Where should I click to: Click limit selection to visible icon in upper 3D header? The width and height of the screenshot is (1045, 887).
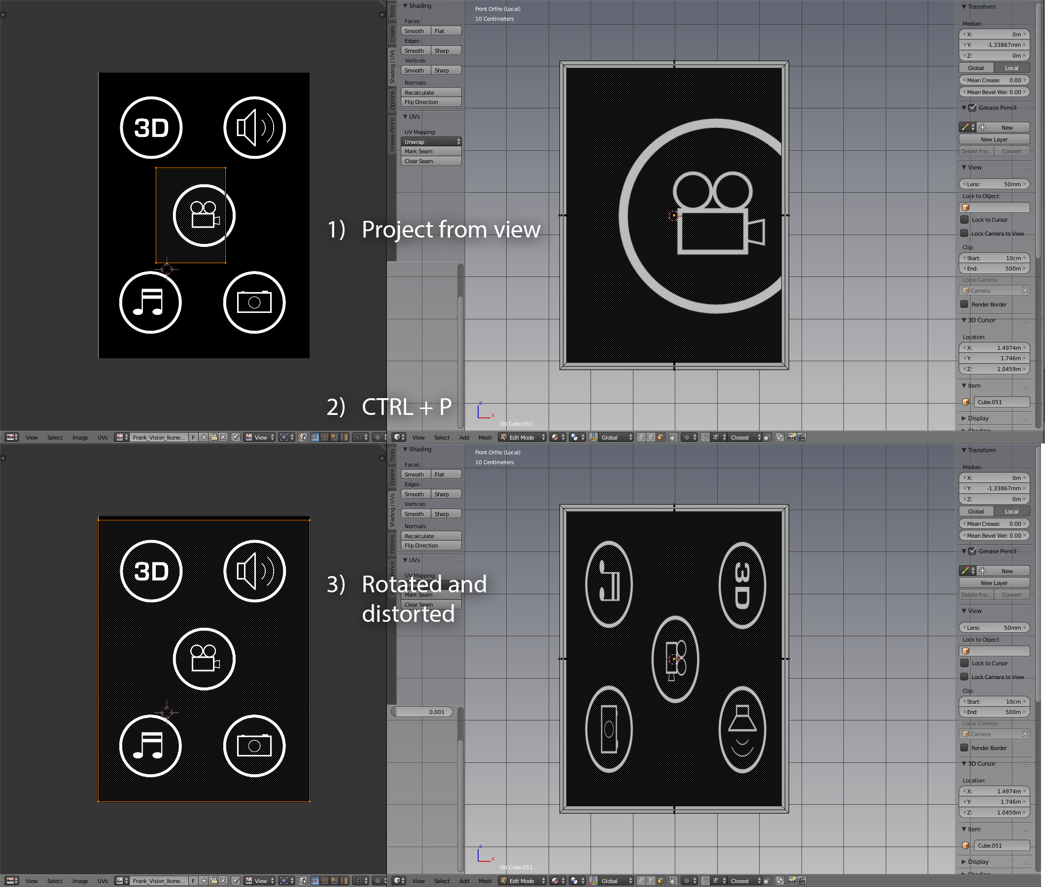tap(673, 438)
